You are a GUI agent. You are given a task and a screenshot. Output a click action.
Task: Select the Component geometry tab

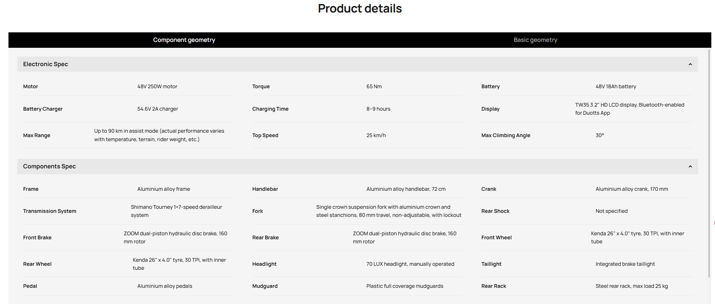point(184,40)
